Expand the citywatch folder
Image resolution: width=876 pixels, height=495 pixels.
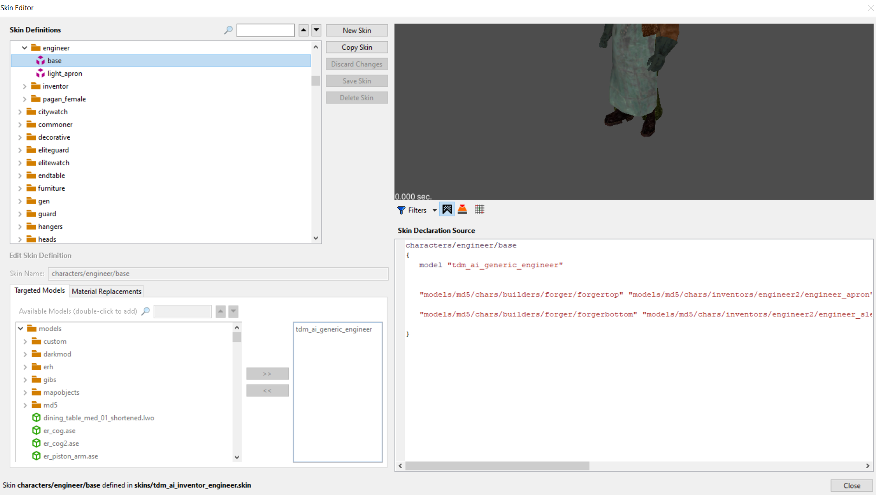[x=20, y=112]
